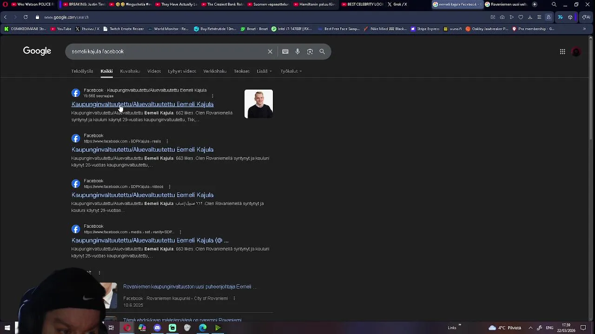Open the SDPKajula reels Facebook result
The image size is (595, 334).
coord(142,150)
